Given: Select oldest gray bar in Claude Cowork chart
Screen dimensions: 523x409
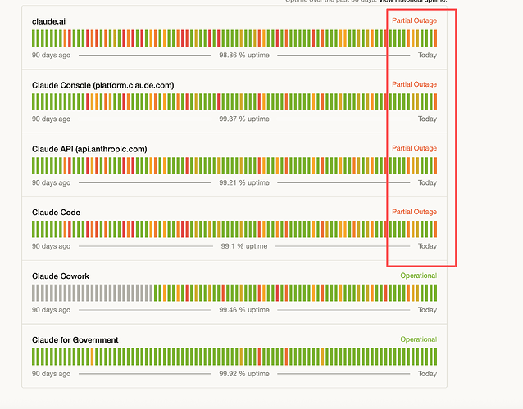Looking at the screenshot, I should (x=34, y=293).
